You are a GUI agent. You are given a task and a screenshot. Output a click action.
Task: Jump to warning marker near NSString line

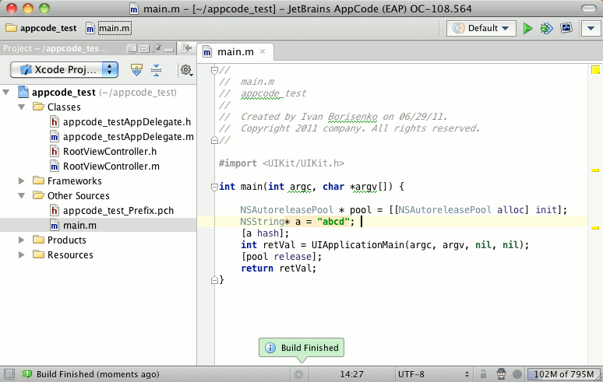(x=595, y=228)
